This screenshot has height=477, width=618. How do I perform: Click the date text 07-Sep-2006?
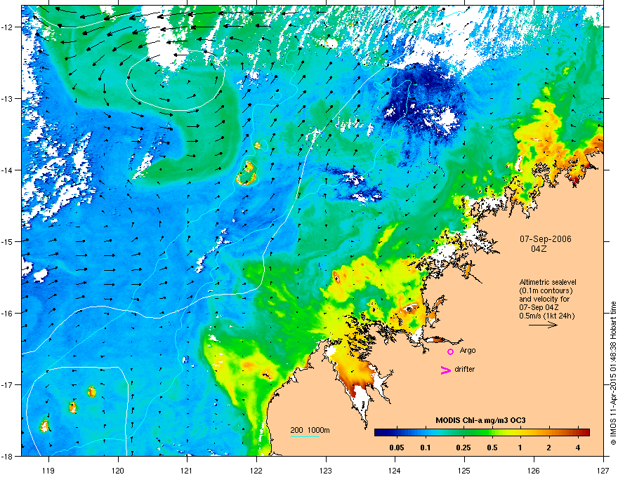pyautogui.click(x=545, y=239)
